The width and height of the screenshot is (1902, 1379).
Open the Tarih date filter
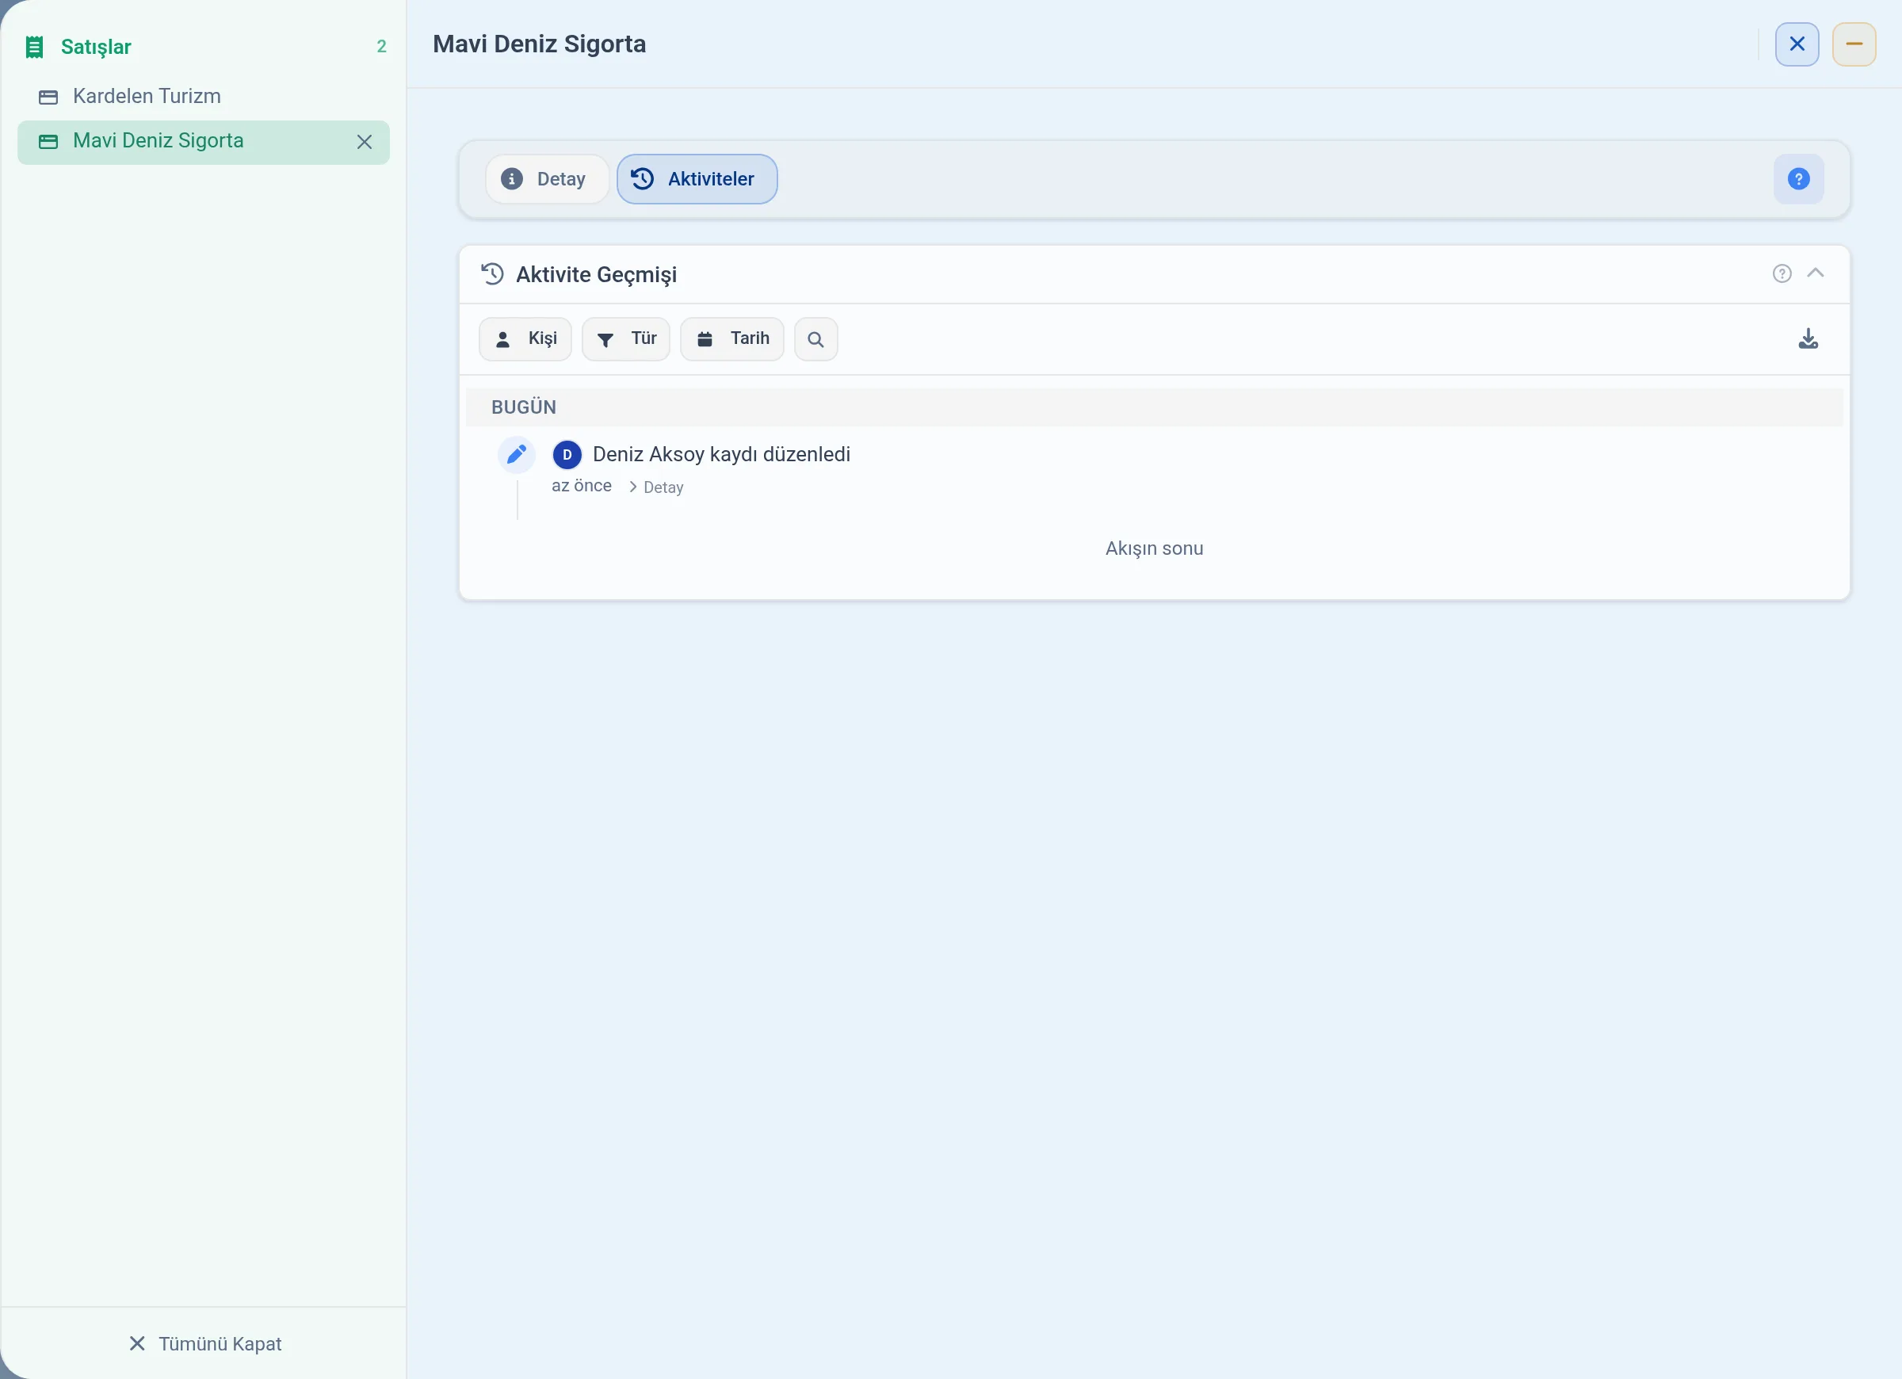pyautogui.click(x=731, y=339)
